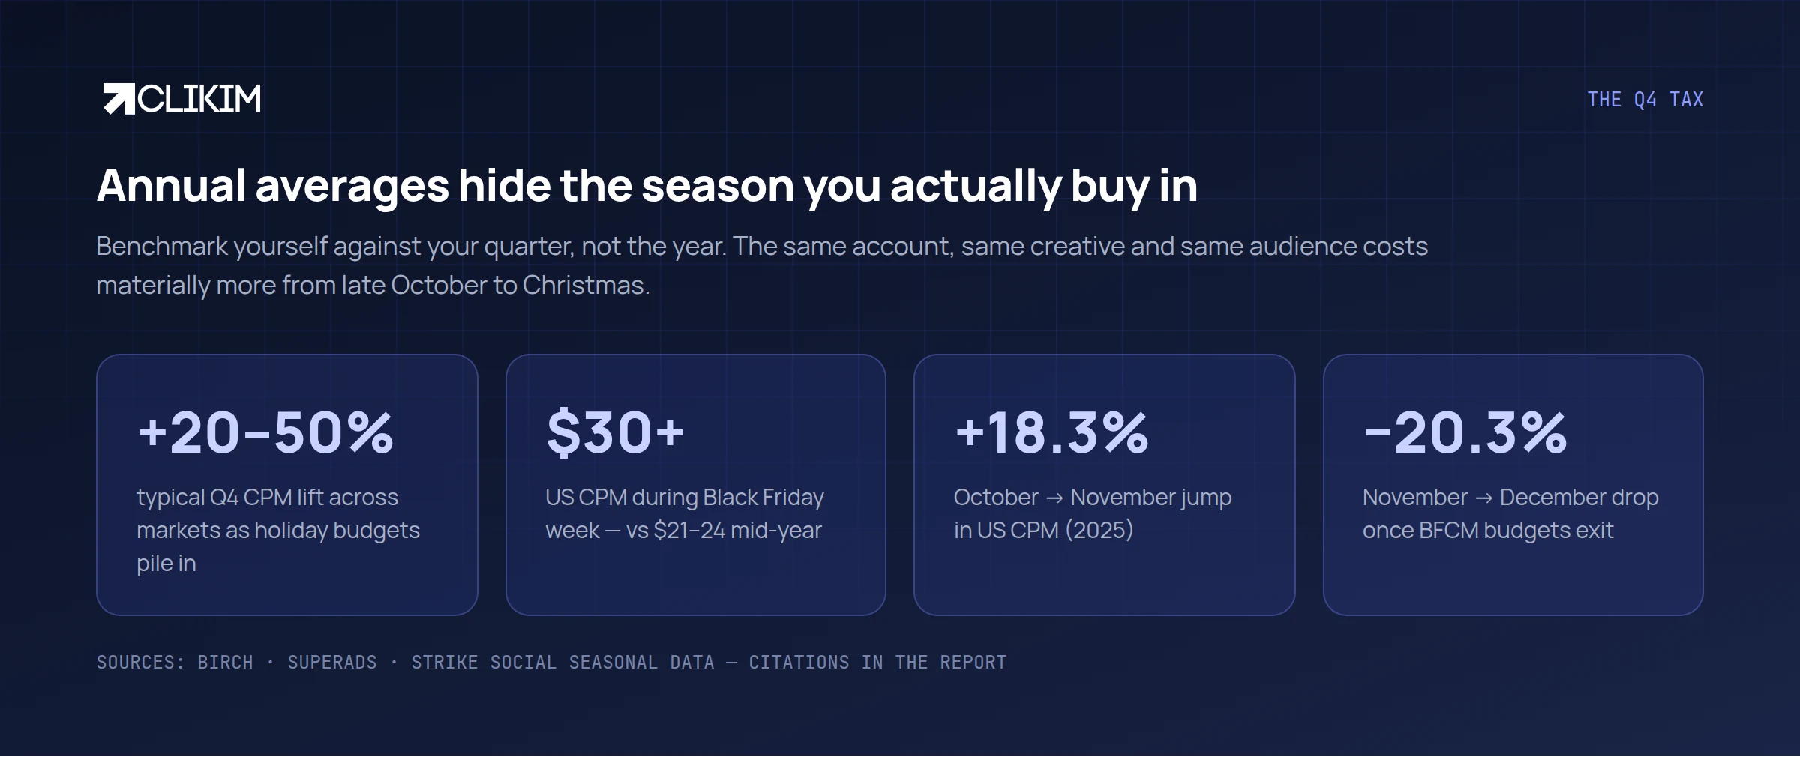Open the $30+ Black Friday card
This screenshot has height=757, width=1800.
[x=696, y=485]
